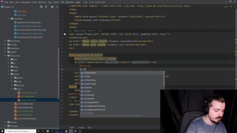Viewport: 237px width, 133px height.
Task: Collapse the views folder
Action: click(x=8, y=74)
